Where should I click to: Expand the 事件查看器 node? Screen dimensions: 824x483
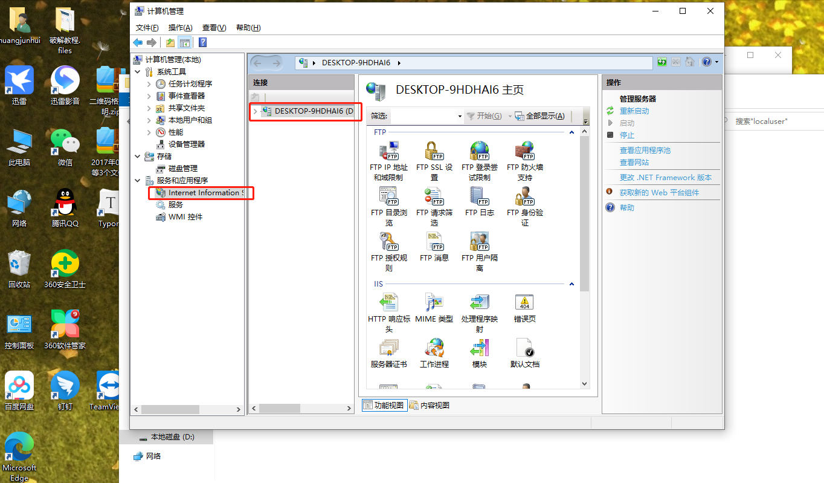click(x=149, y=96)
